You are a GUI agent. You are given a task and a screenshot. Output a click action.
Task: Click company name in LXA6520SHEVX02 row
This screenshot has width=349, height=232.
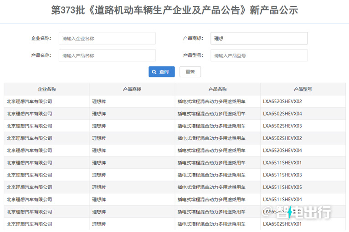pyautogui.click(x=29, y=101)
